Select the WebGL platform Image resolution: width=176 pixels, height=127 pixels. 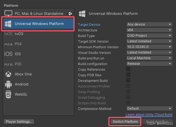coord(39,94)
